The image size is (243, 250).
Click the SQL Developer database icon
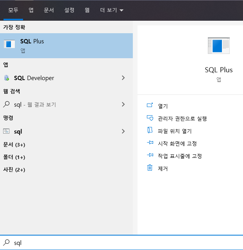(x=7, y=78)
